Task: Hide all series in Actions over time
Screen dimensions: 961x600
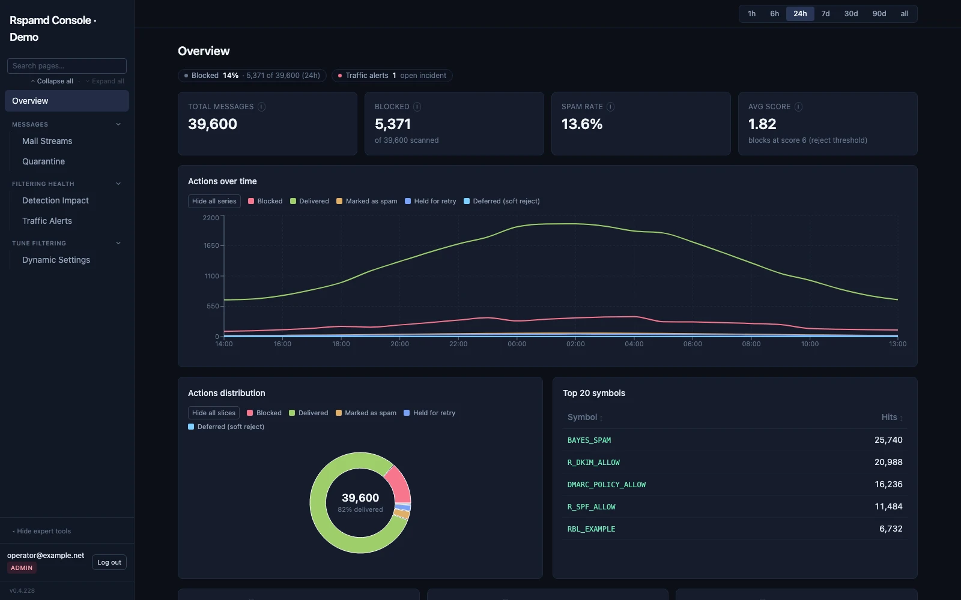Action: (x=214, y=201)
